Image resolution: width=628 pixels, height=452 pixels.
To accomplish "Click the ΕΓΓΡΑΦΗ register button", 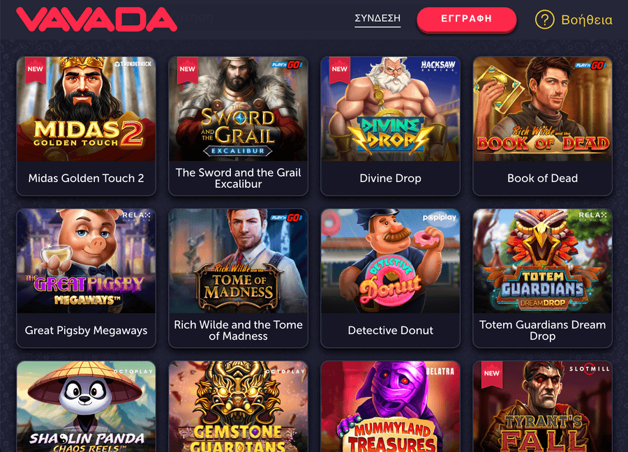I will coord(467,19).
